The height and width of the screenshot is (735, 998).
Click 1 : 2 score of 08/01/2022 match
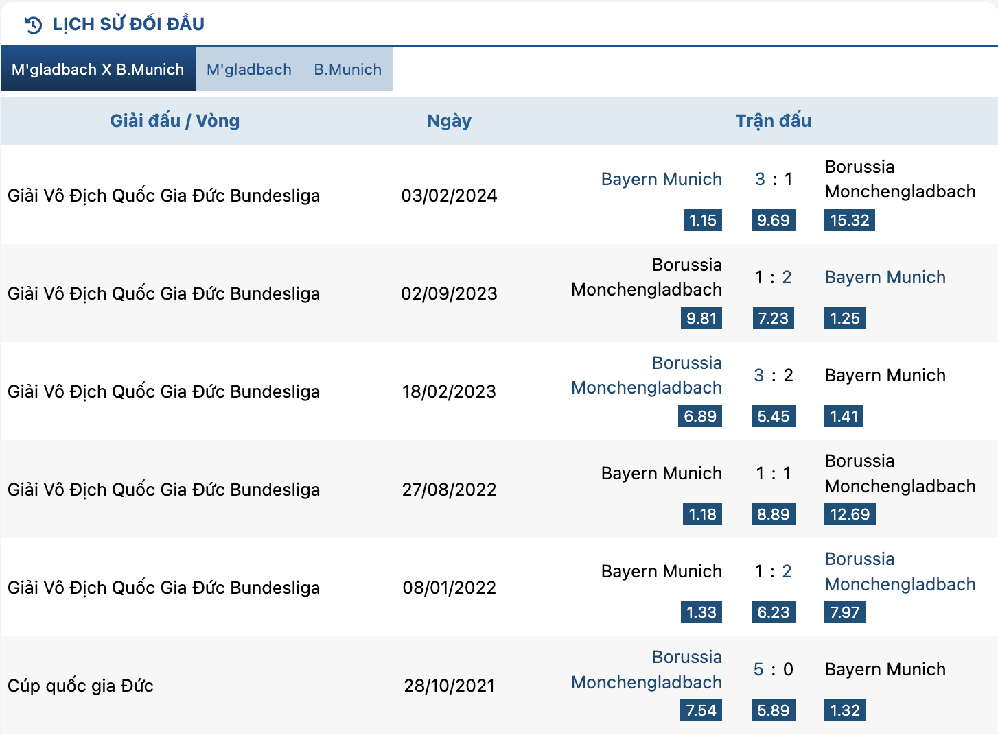[774, 571]
